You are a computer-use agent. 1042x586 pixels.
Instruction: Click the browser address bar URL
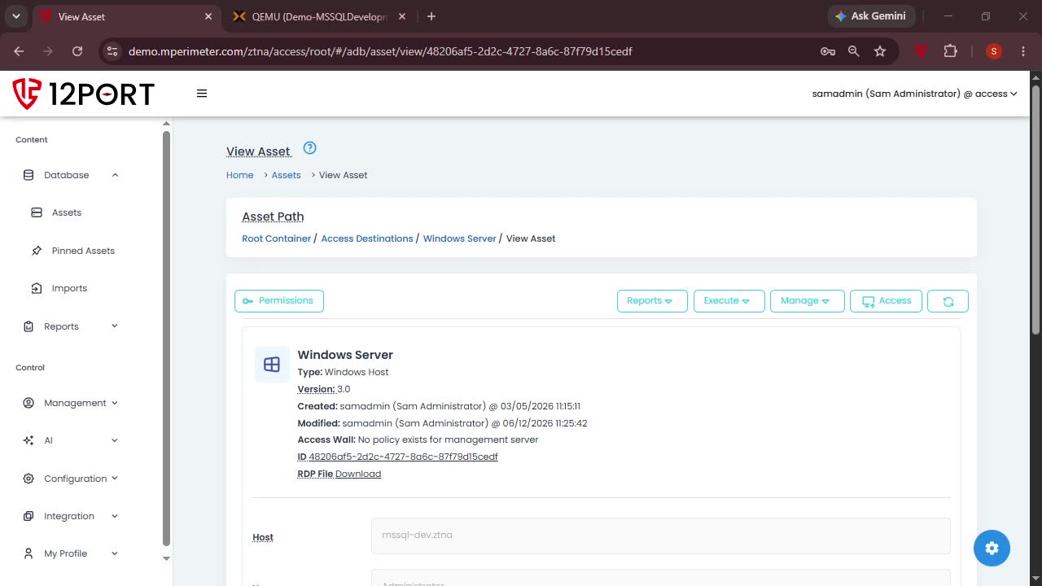click(380, 51)
